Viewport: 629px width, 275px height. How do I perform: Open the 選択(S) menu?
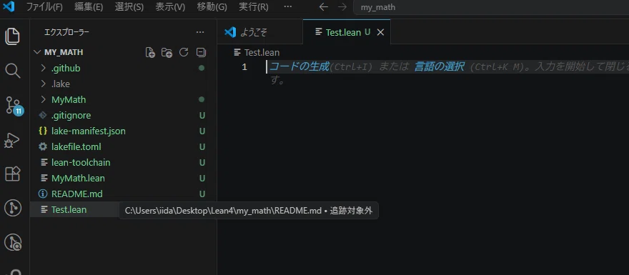coord(129,7)
